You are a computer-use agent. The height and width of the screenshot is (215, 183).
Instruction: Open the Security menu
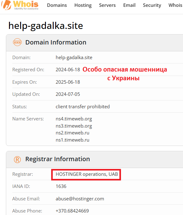[x=152, y=5]
